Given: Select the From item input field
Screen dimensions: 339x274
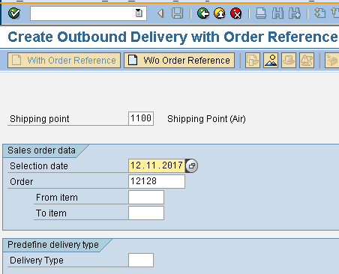Looking at the screenshot, I should coord(146,198).
